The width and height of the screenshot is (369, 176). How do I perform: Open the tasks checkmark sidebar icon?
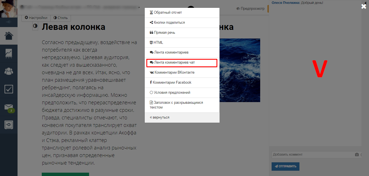[x=9, y=89]
